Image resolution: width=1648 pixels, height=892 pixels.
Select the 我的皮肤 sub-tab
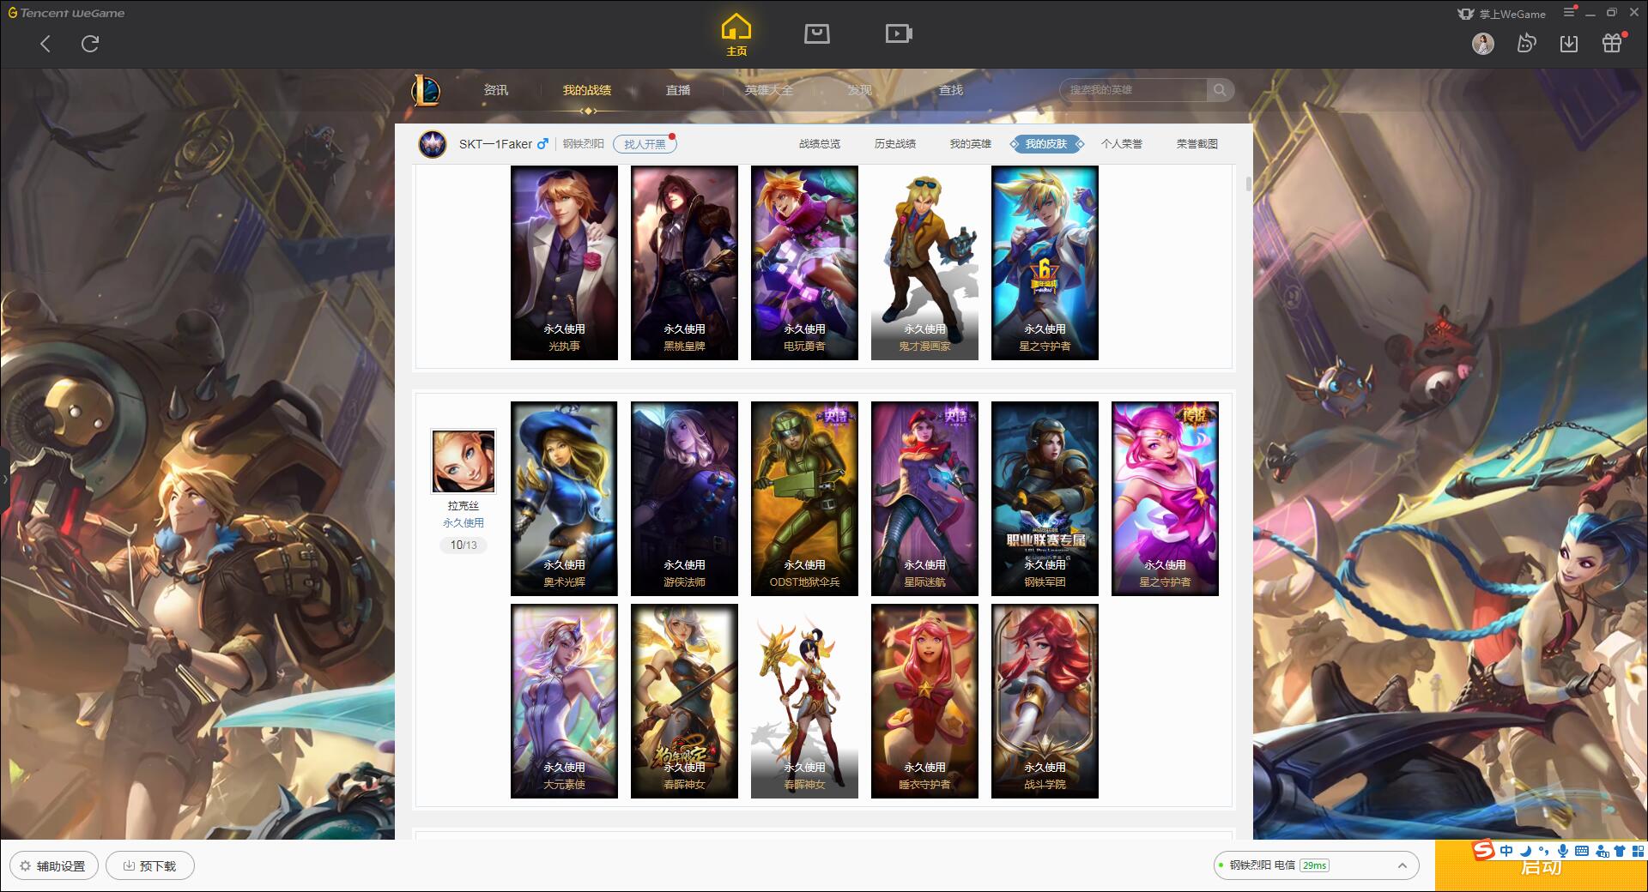click(x=1046, y=144)
